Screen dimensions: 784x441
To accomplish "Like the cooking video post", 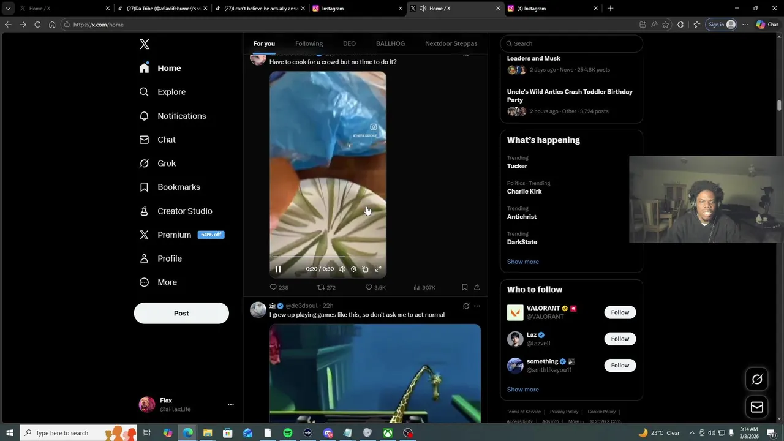I will click(375, 287).
